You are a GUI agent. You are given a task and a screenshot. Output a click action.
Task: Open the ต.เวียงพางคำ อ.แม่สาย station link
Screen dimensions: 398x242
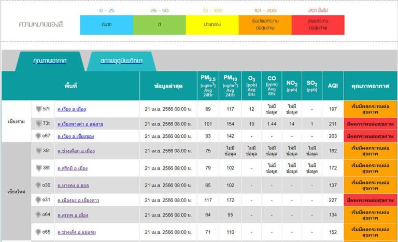pos(80,124)
